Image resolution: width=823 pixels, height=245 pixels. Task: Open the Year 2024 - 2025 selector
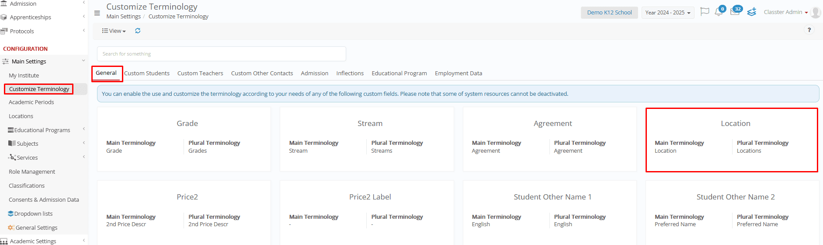pyautogui.click(x=667, y=13)
